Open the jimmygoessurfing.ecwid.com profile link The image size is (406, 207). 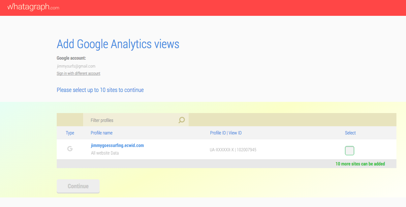pyautogui.click(x=117, y=145)
